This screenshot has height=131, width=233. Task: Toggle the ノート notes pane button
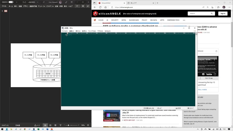click(x=37, y=125)
